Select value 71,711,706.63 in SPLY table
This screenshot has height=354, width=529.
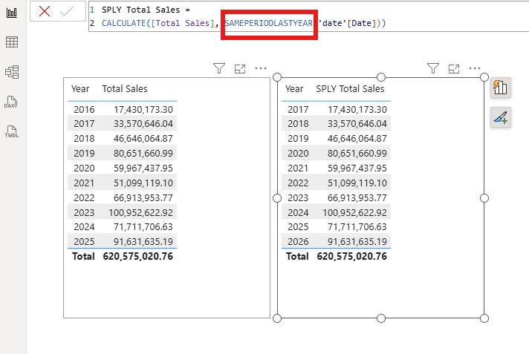click(357, 227)
